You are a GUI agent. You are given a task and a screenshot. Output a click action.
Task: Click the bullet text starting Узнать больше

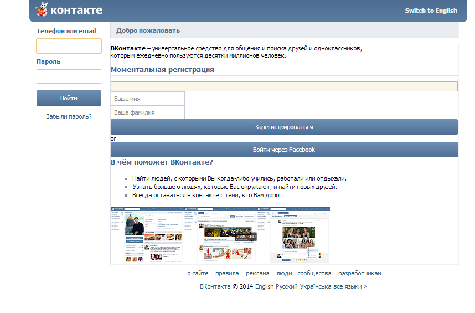click(x=235, y=187)
